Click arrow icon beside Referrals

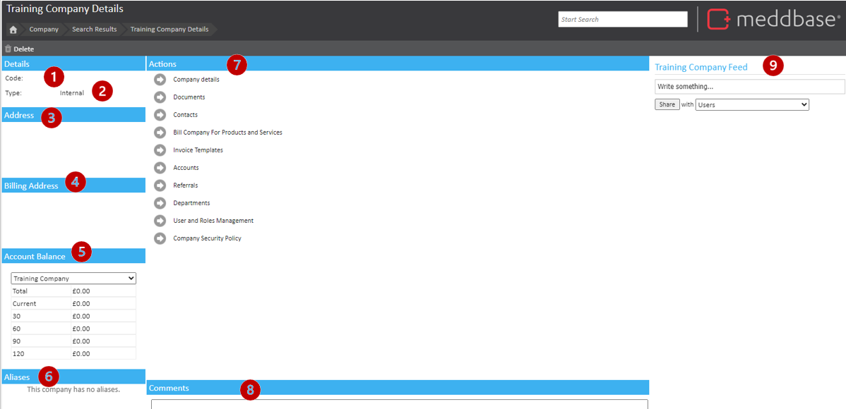click(x=160, y=185)
